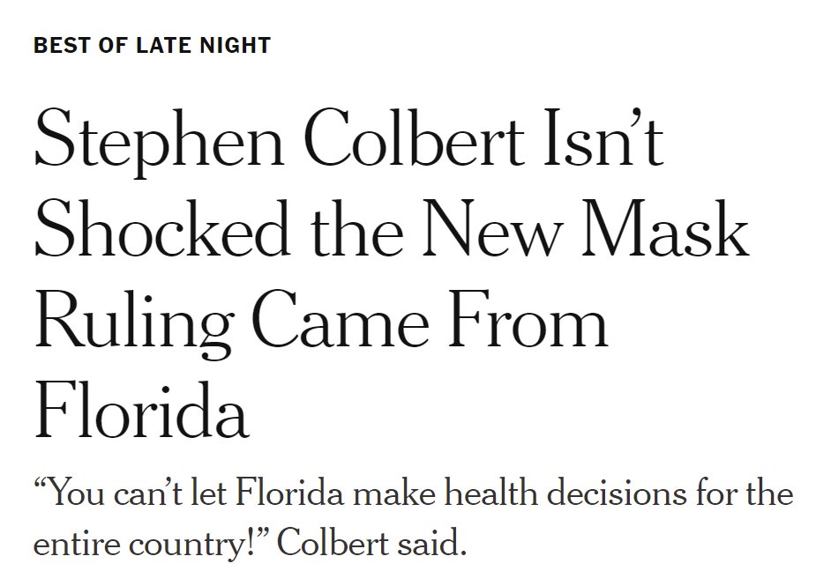Click "Shocked the New Mask" headline line
Image resolution: width=831 pixels, height=586 pixels.
click(392, 229)
